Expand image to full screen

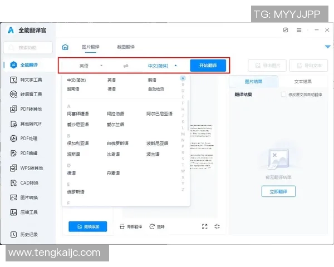[x=204, y=226]
